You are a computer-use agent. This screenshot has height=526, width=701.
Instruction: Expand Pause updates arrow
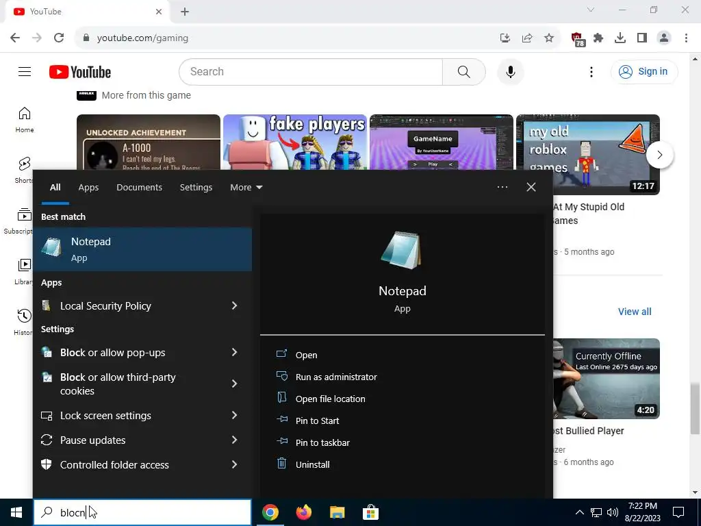[x=234, y=440]
